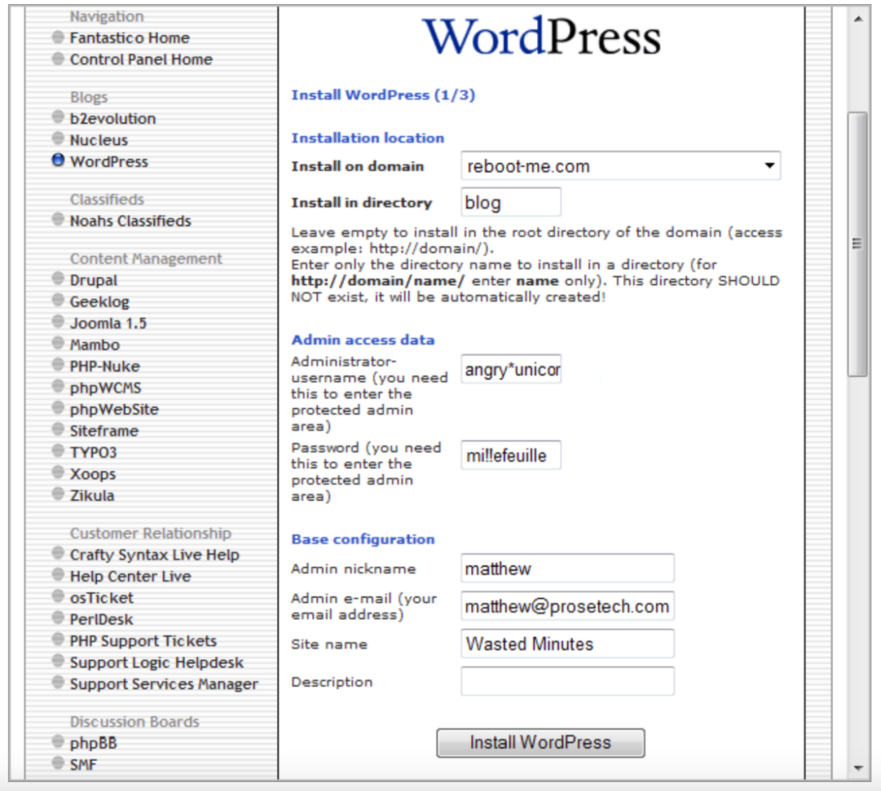This screenshot has height=791, width=881.
Task: Click the bullet icon beside phpBB
Action: point(58,742)
